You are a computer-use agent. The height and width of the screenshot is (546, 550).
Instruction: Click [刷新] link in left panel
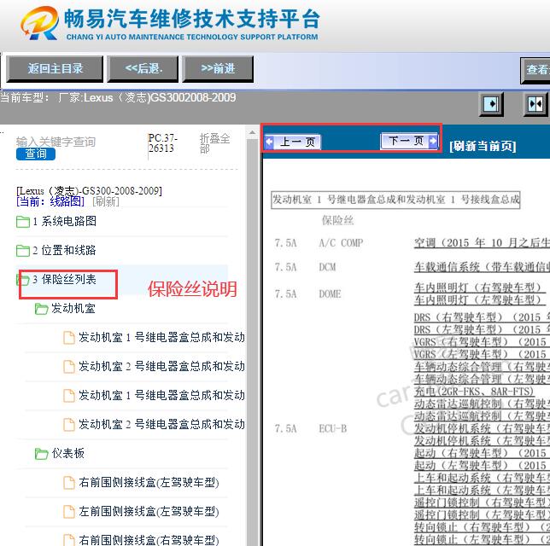pos(106,201)
